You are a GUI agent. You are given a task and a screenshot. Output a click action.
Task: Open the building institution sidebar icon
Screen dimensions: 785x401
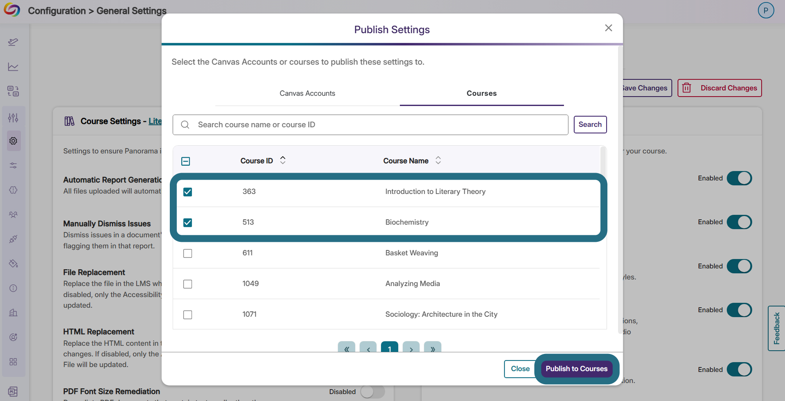coord(13,313)
